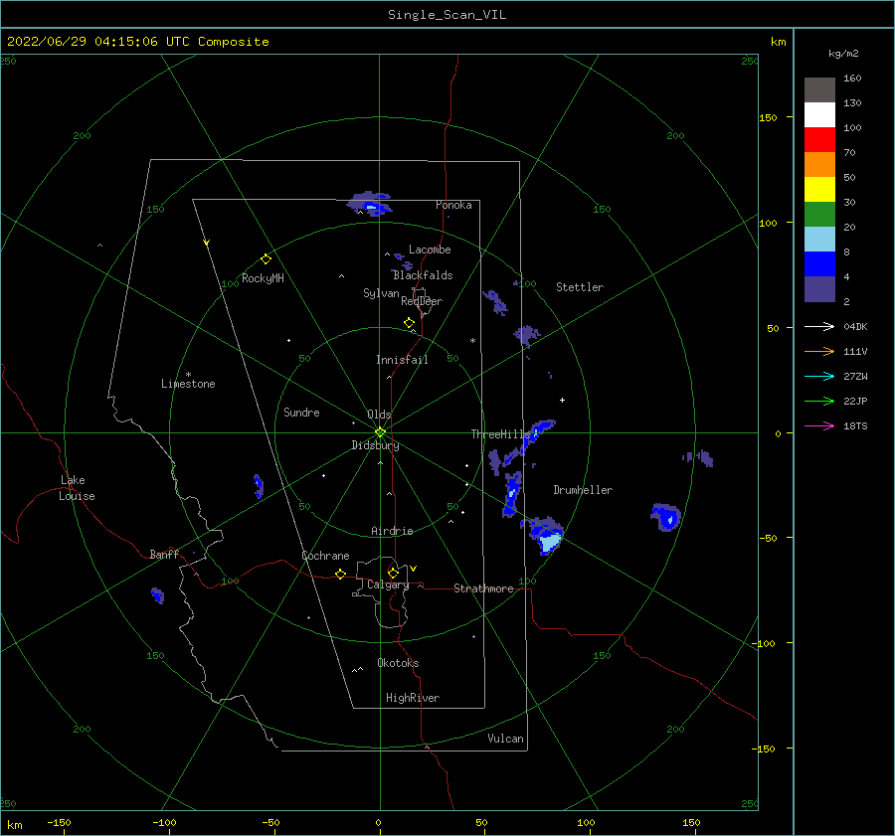The width and height of the screenshot is (895, 836).
Task: Click the Sundre town label
Action: coord(301,413)
